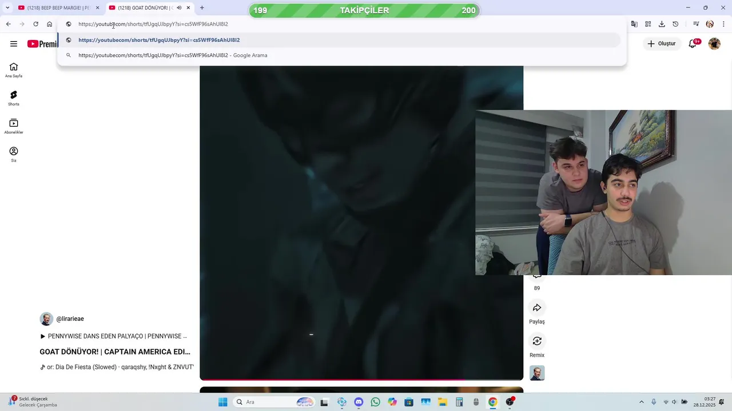
Task: Close the GOAT DÖNÜYOR tab
Action: (x=188, y=8)
